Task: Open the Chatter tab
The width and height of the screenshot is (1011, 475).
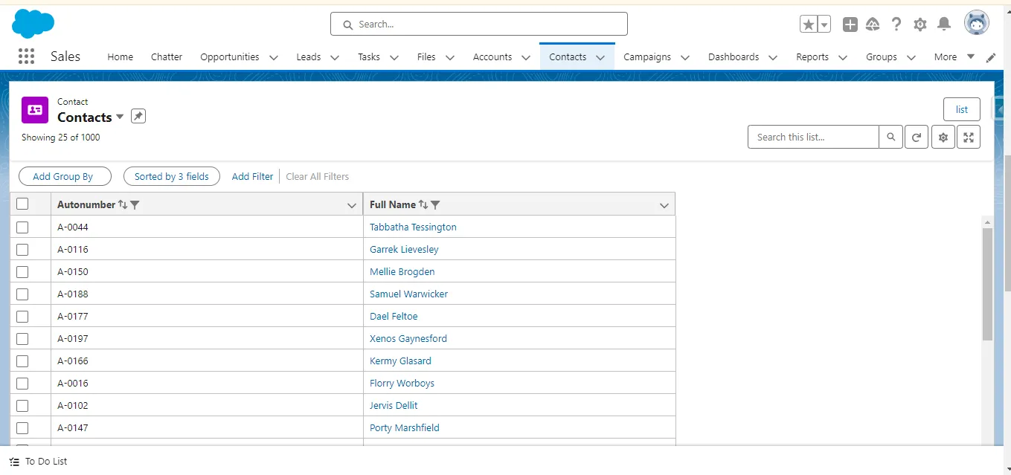Action: tap(166, 56)
